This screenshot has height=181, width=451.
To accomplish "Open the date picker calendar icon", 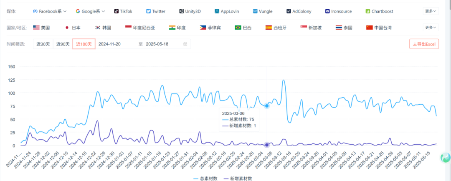I will tap(185, 44).
